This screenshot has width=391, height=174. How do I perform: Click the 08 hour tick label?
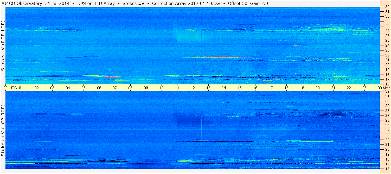pyautogui.click(x=130, y=88)
